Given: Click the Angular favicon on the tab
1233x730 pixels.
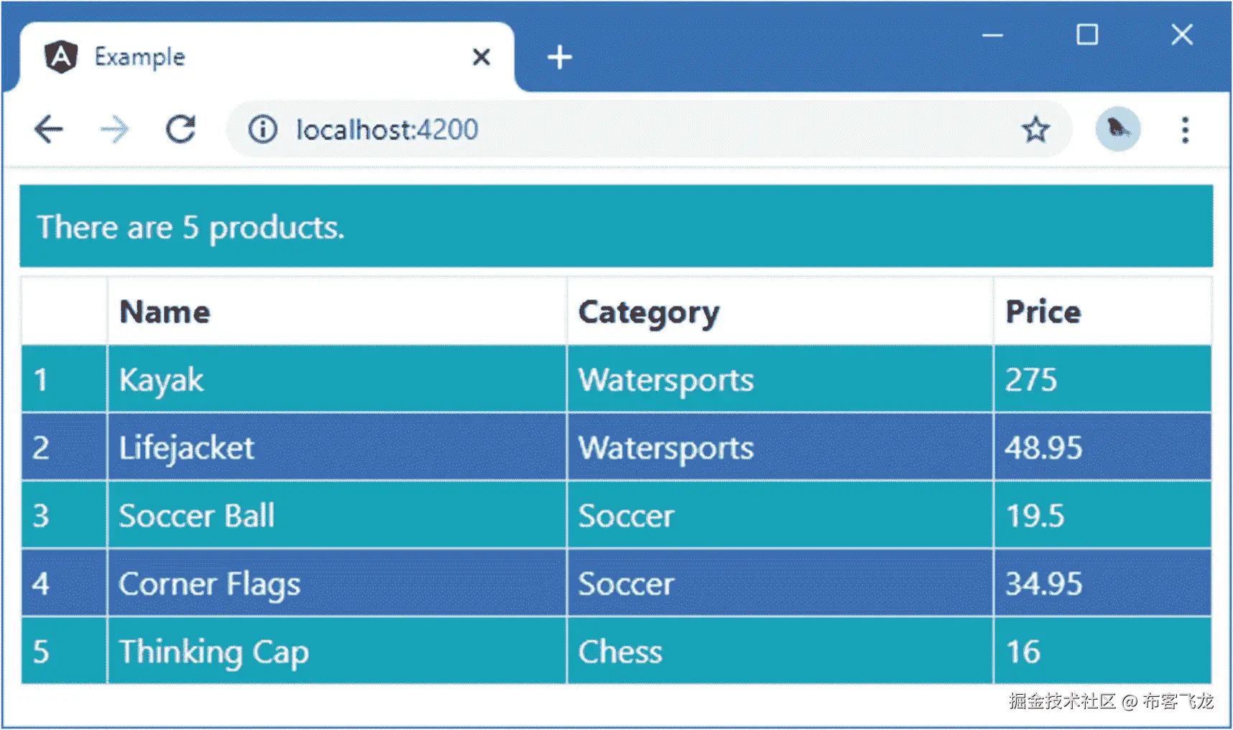Looking at the screenshot, I should click(61, 57).
